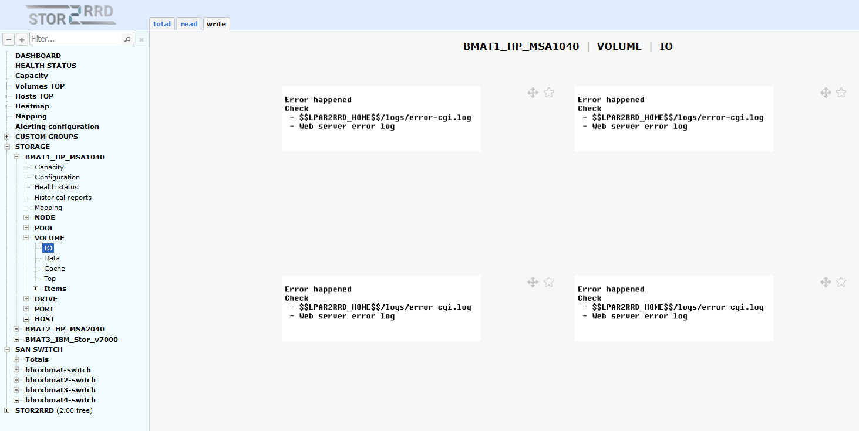Expand the bboxbmat2-switch node
Image resolution: width=859 pixels, height=431 pixels.
click(16, 380)
